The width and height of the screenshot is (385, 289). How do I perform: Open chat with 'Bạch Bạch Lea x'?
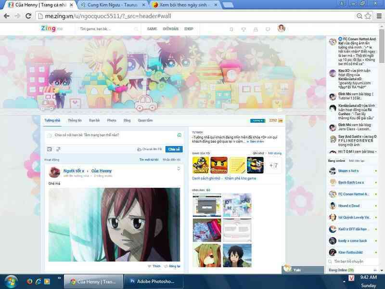pos(353,183)
